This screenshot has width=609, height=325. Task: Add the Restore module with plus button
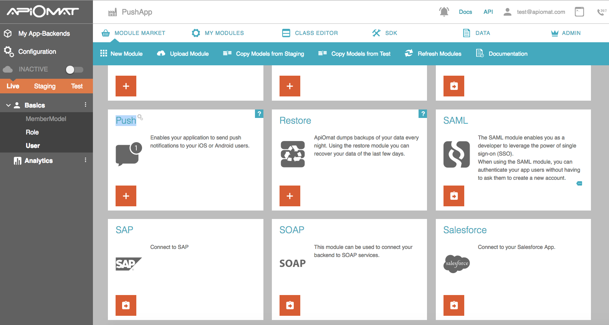tap(290, 196)
